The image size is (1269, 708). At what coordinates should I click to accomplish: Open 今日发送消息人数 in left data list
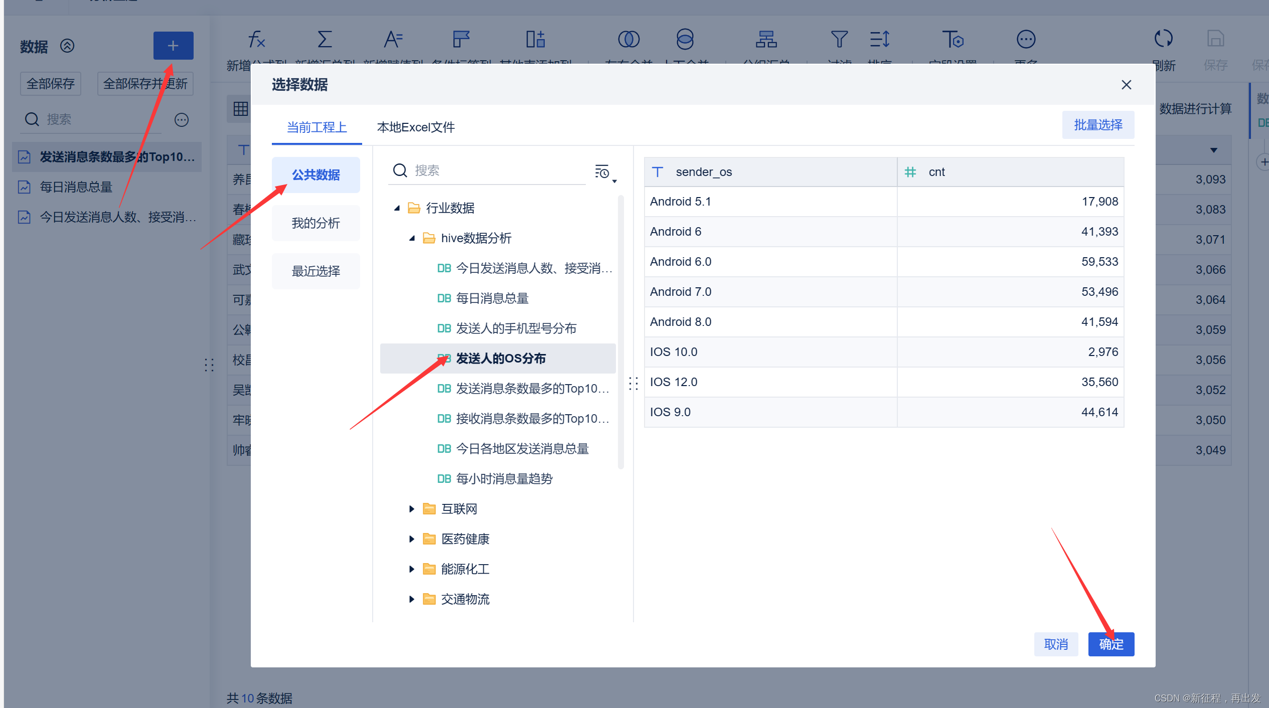pyautogui.click(x=107, y=217)
